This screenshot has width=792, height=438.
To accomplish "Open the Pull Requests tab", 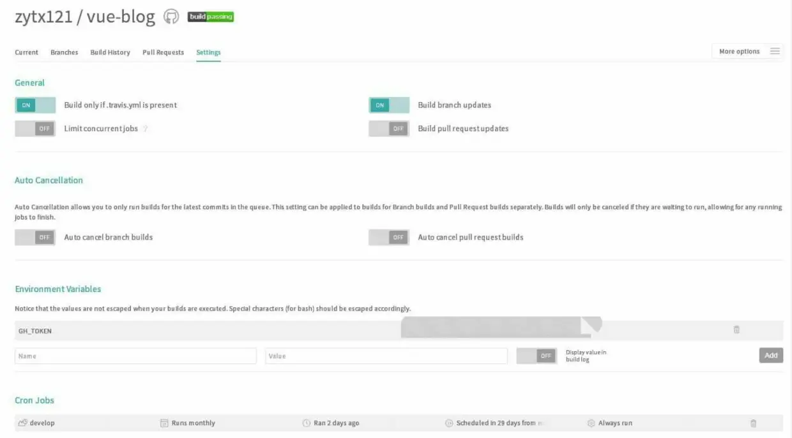I will pos(163,52).
